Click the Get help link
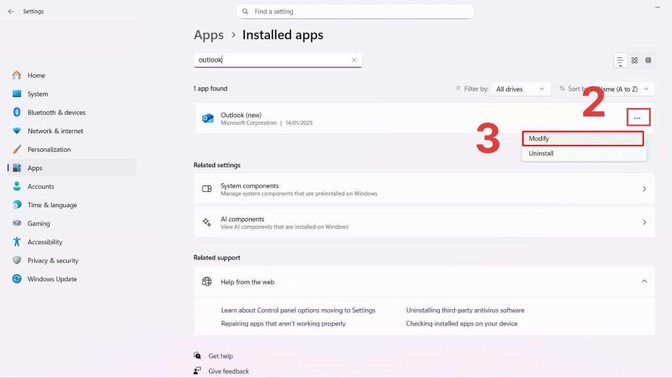Screen dimensions: 672x378 pos(221,356)
